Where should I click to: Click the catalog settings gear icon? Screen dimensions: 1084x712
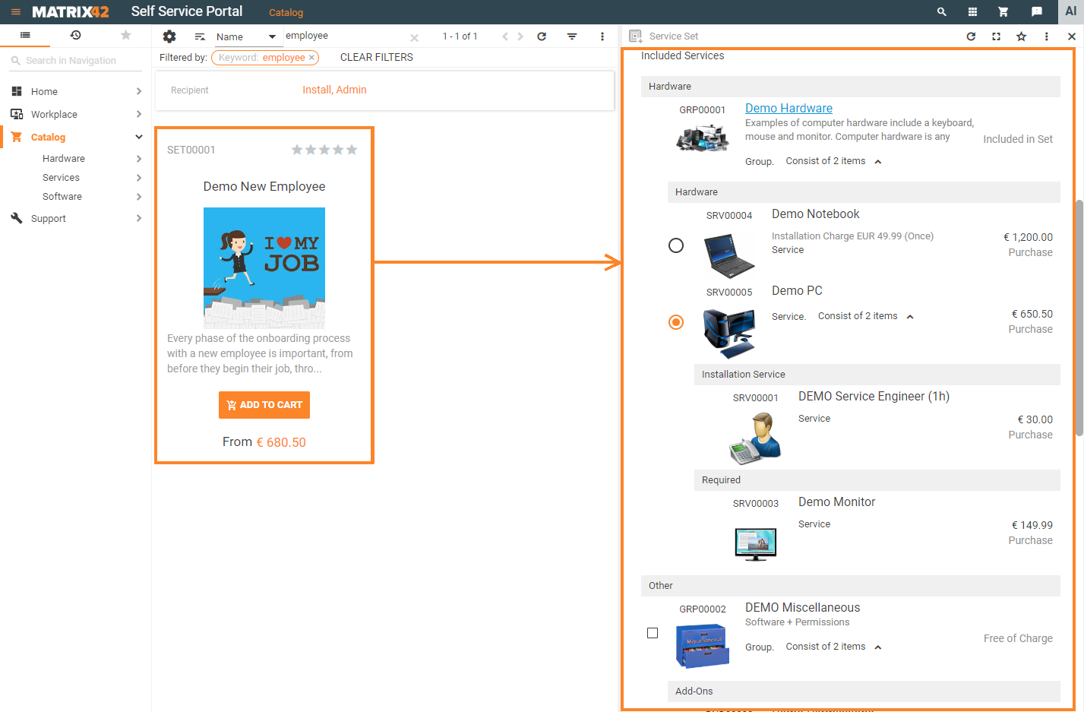[169, 36]
